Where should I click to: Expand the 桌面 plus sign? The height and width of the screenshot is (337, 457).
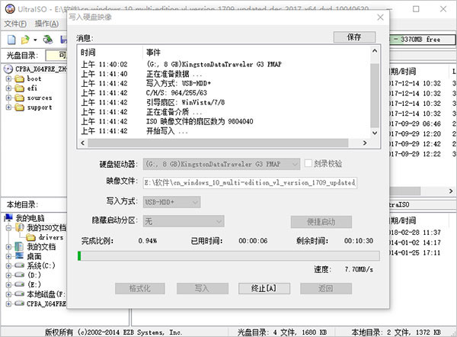pos(8,256)
